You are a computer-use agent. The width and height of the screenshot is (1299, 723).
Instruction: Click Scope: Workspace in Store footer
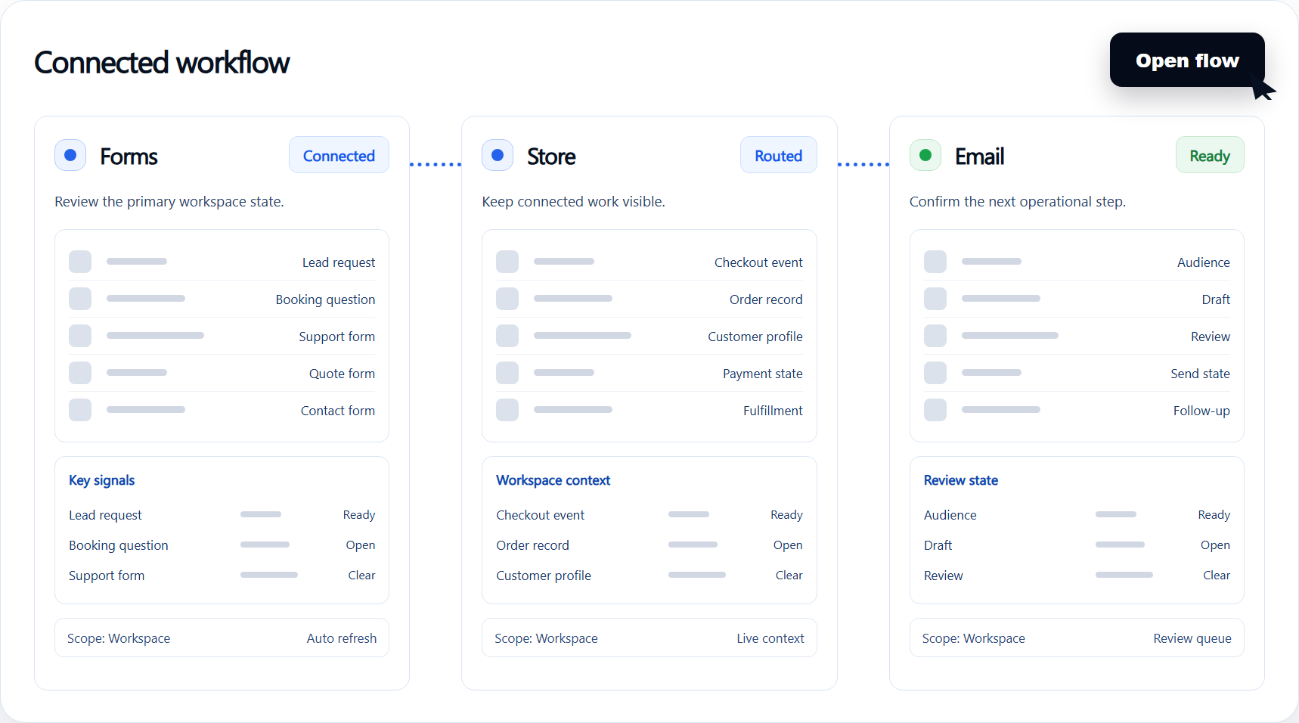[546, 638]
